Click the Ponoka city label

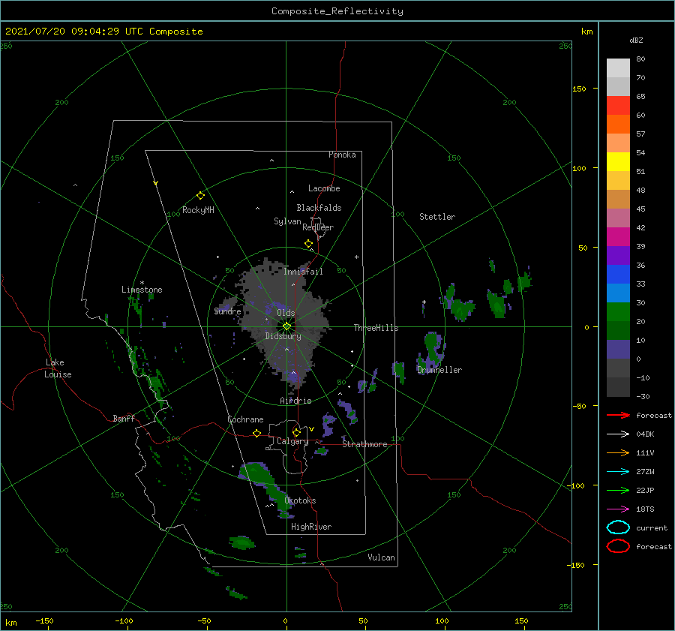342,155
